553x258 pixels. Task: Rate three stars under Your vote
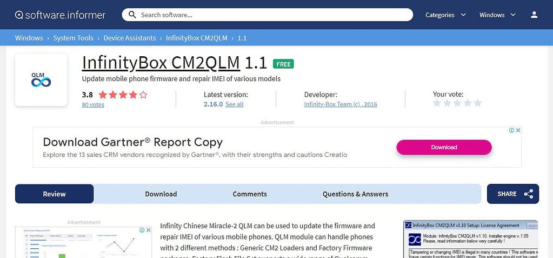457,103
